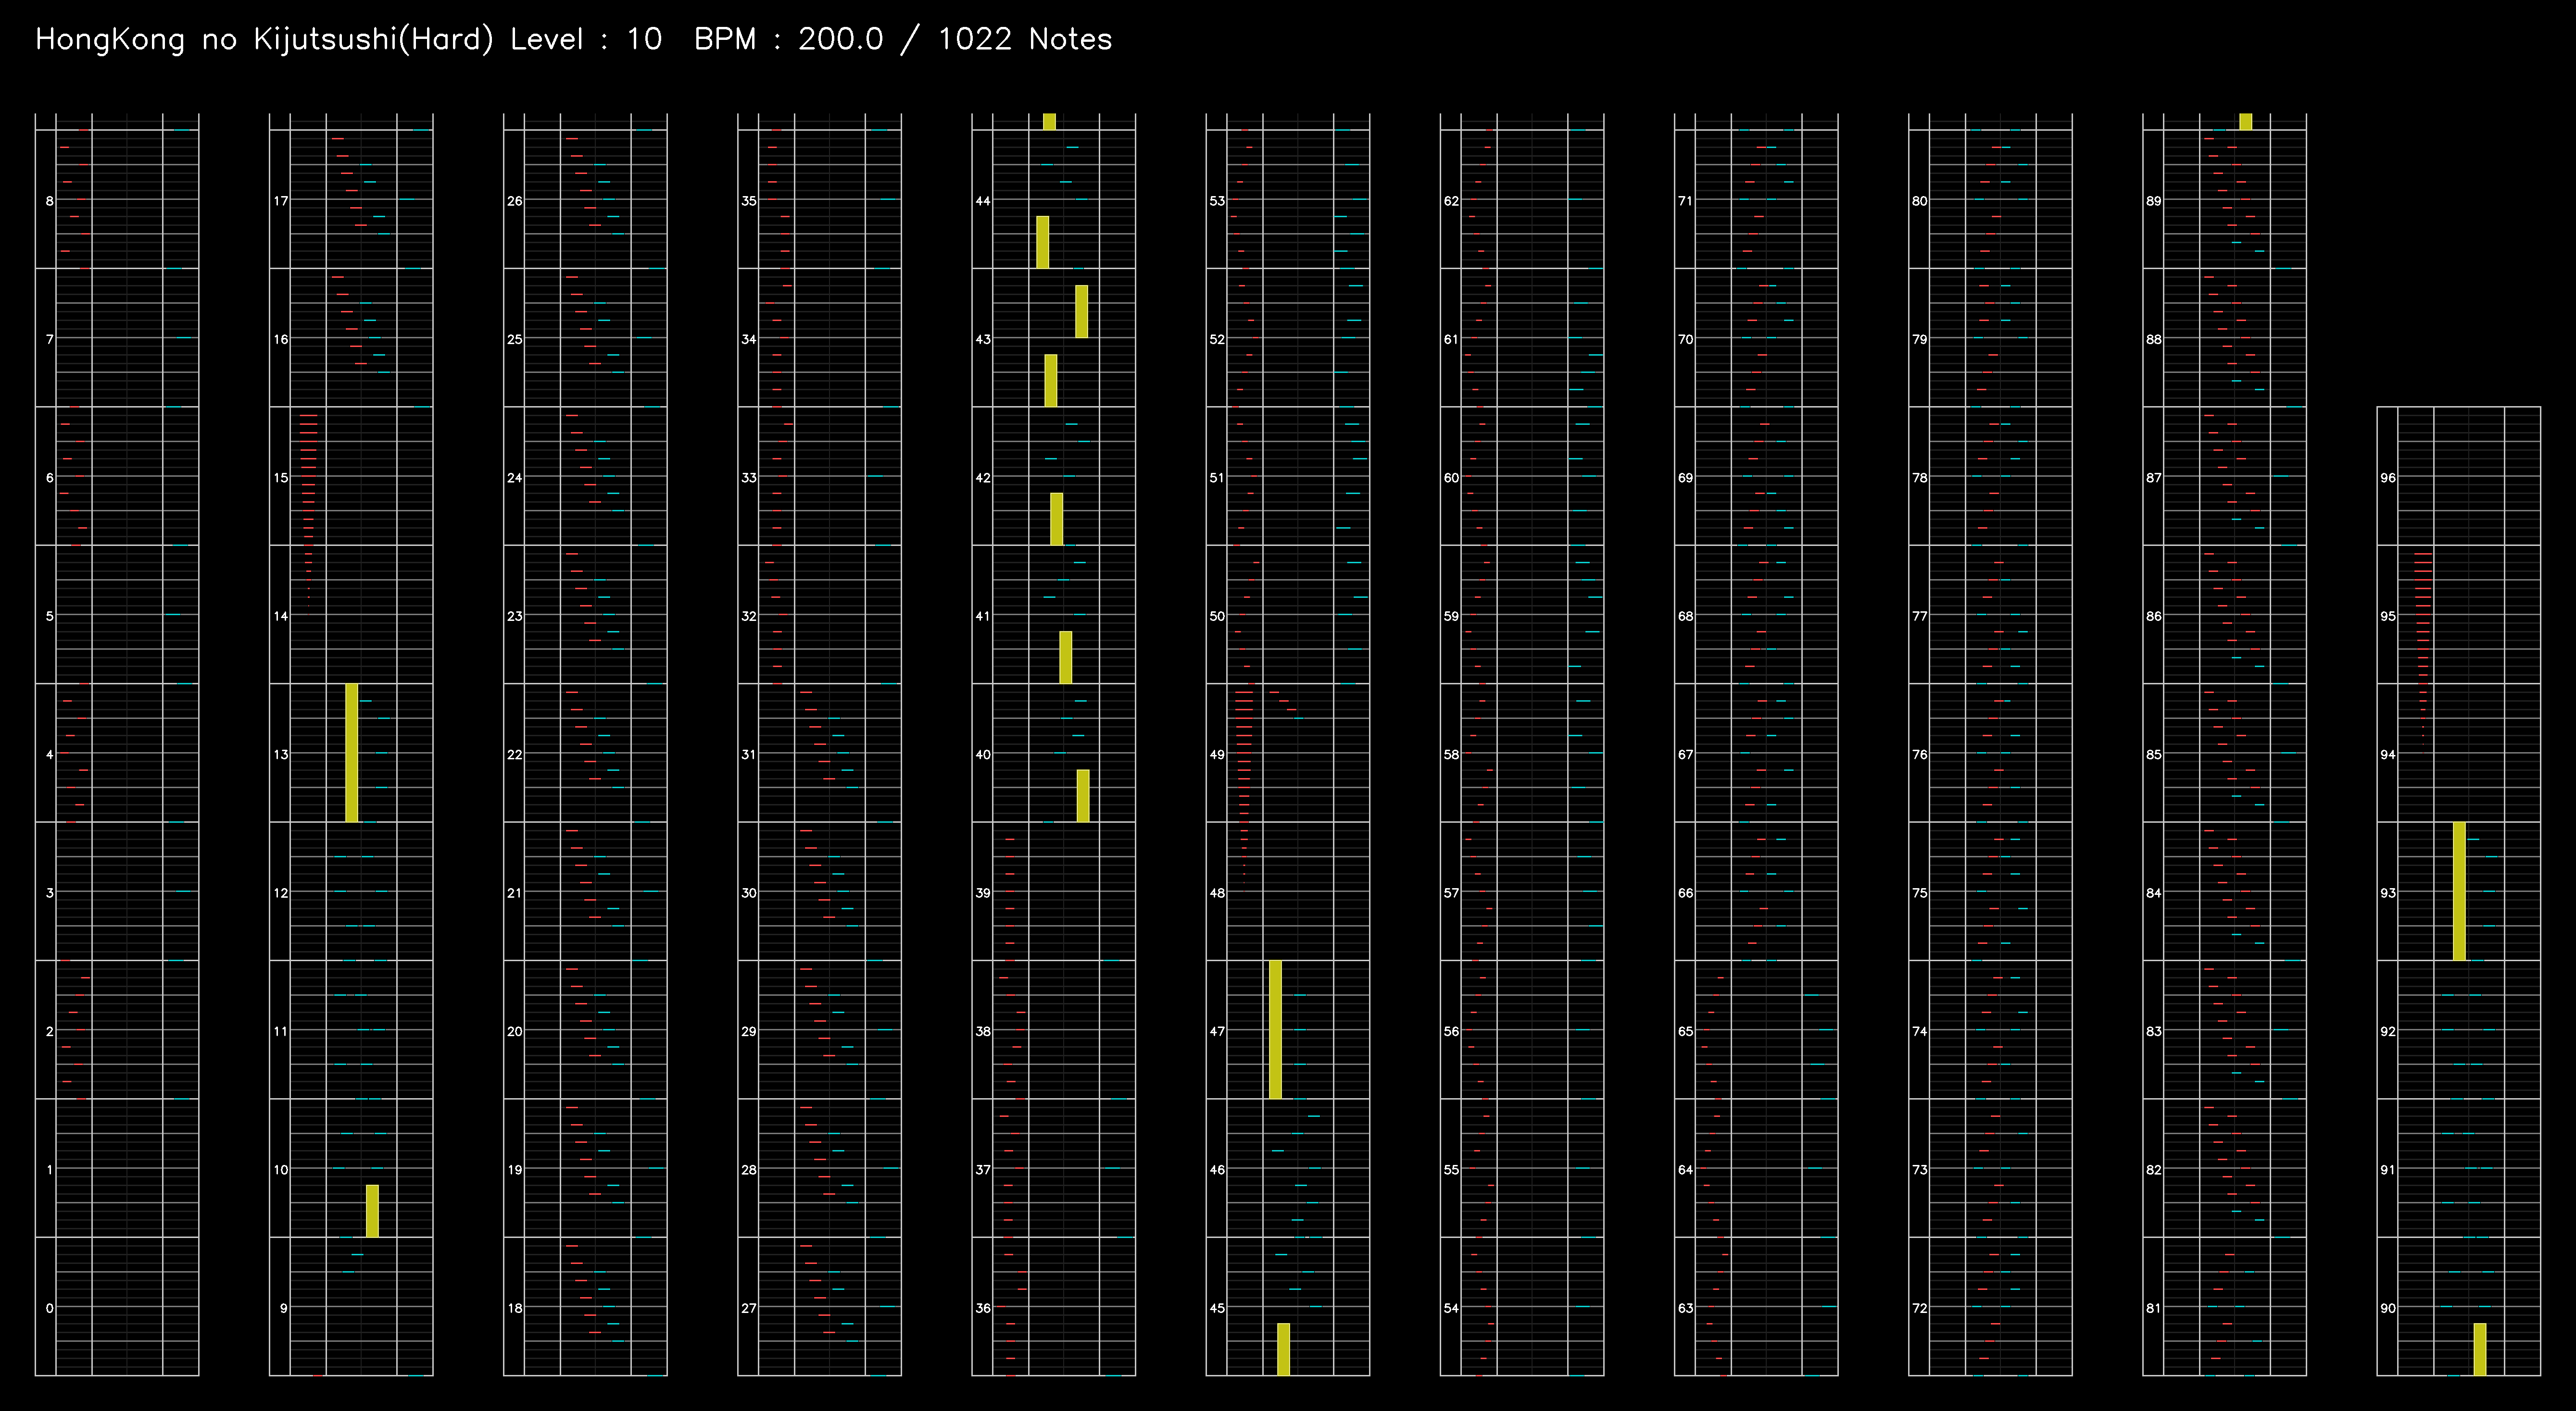The image size is (2576, 1411).
Task: Click the song title HongKong no Kijutsushi(Hard)
Action: (265, 39)
